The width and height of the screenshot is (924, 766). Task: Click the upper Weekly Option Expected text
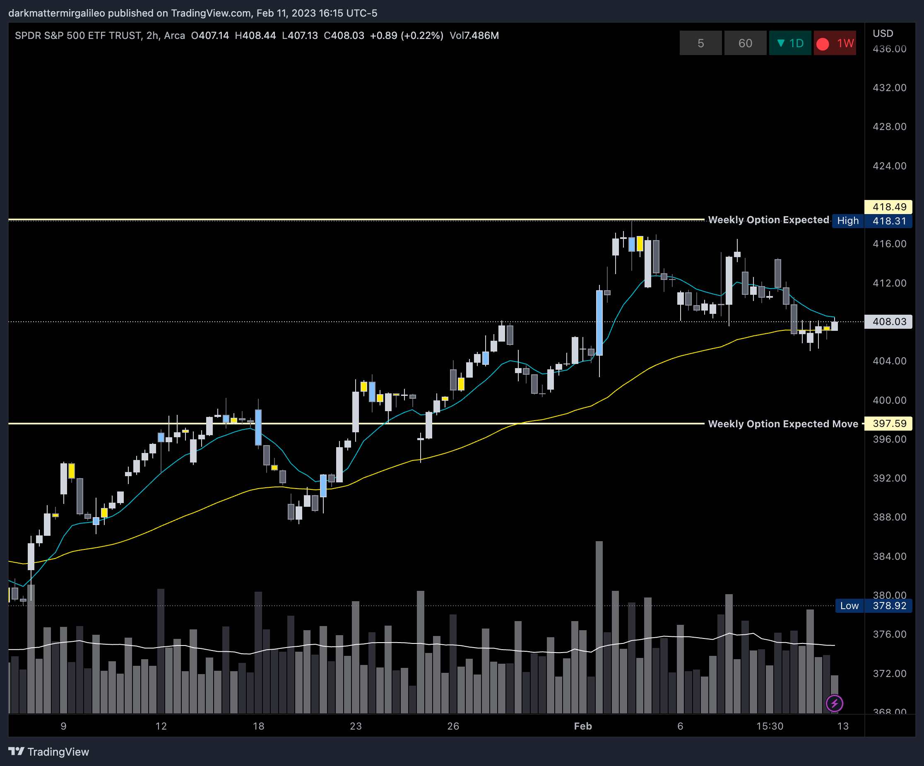click(x=769, y=219)
